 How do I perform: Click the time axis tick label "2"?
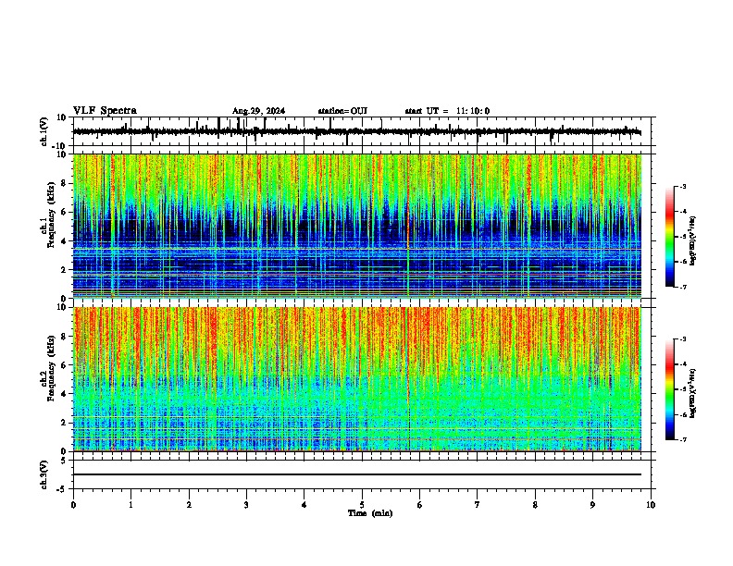click(x=189, y=505)
